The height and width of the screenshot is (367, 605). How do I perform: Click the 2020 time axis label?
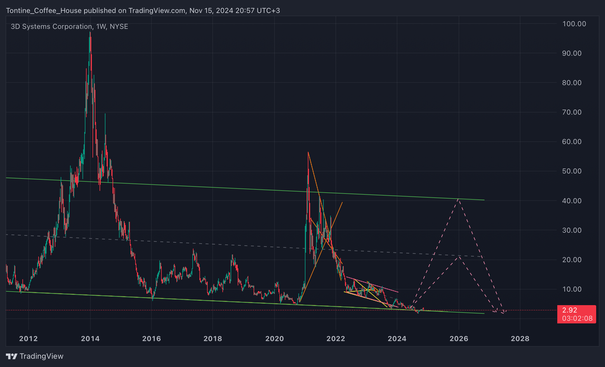pos(275,339)
